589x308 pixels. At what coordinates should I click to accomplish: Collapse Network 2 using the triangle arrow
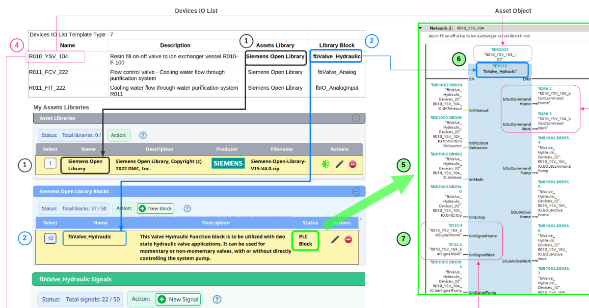click(x=421, y=28)
